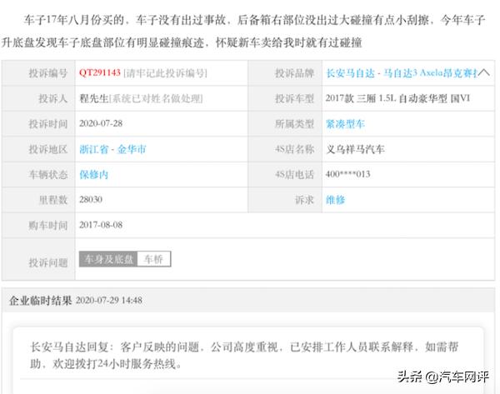Viewport: 500px width, 394px height.
Task: Click car model 2017款 三厢 1.5L text
Action: (x=397, y=98)
